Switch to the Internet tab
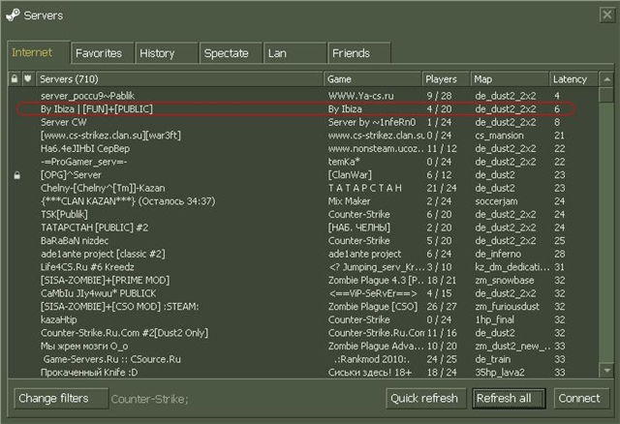Image resolution: width=620 pixels, height=424 pixels. 39,52
